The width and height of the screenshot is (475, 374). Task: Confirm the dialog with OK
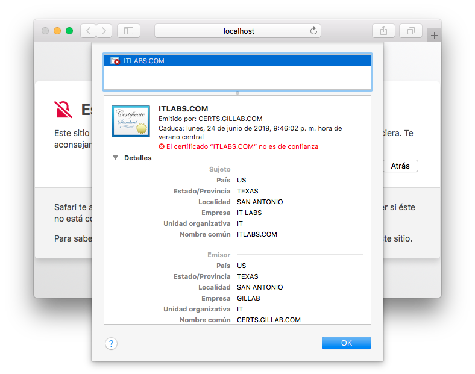tap(346, 343)
